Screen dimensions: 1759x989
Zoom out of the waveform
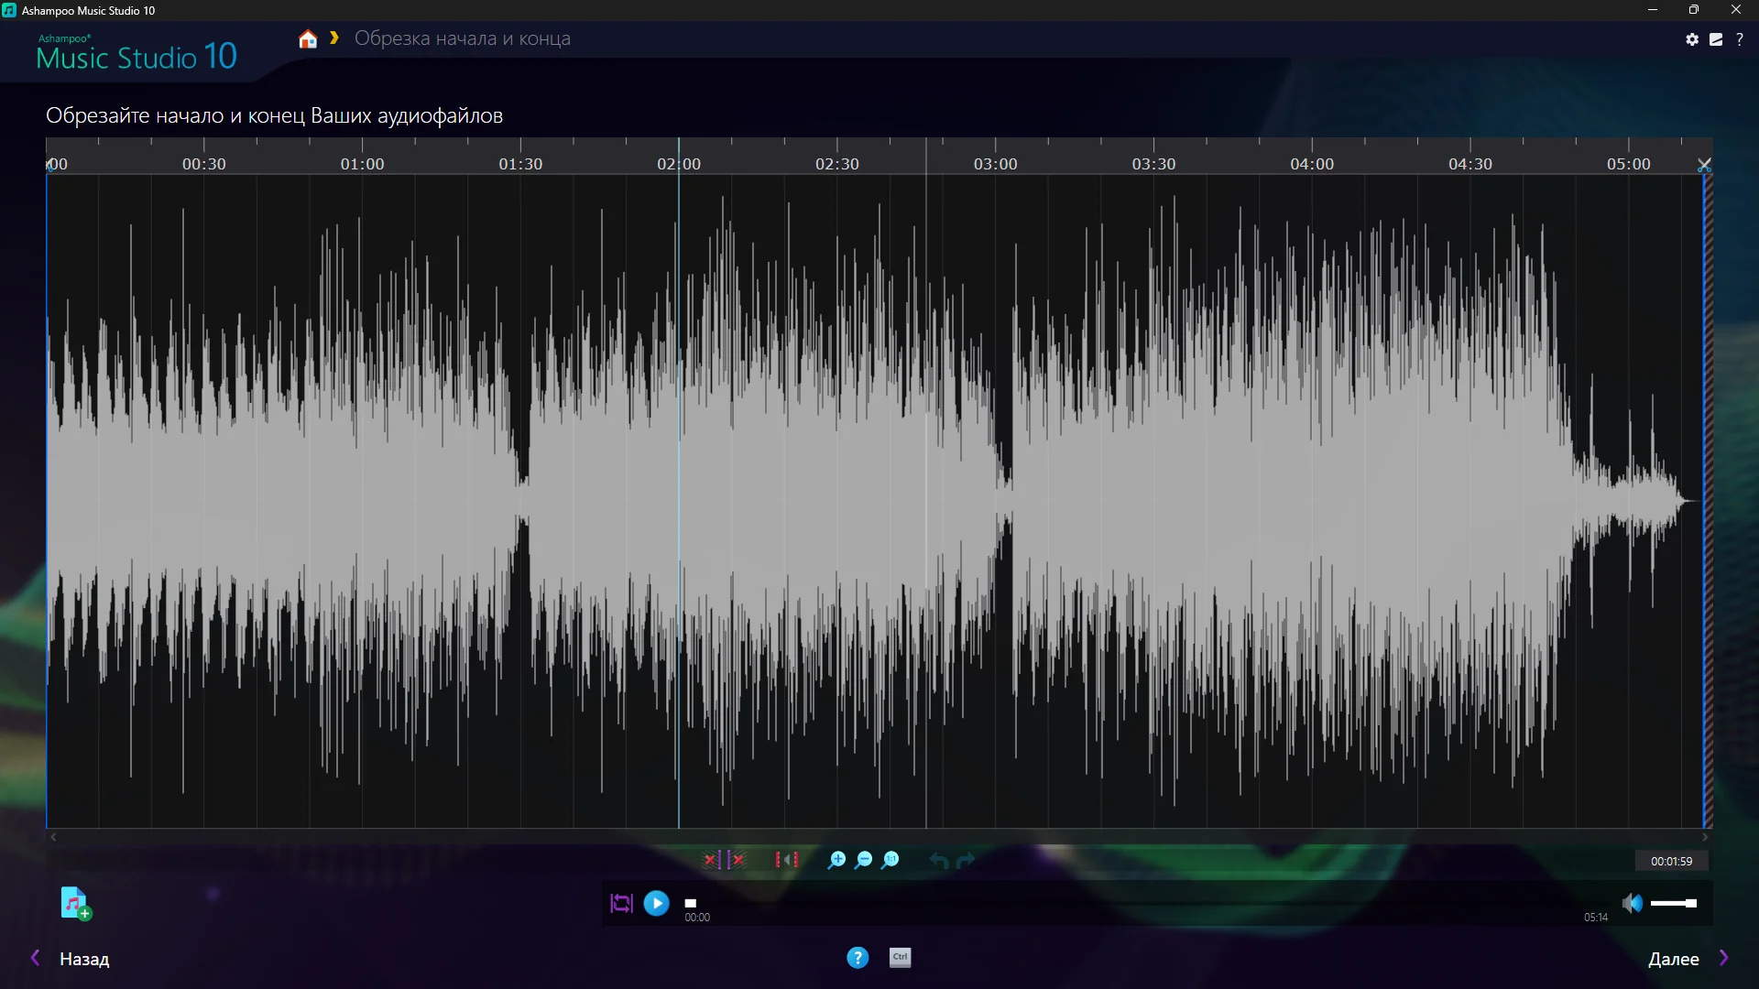pos(863,860)
